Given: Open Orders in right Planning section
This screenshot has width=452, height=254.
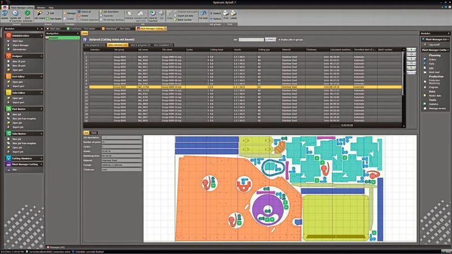Looking at the screenshot, I should point(432,60).
